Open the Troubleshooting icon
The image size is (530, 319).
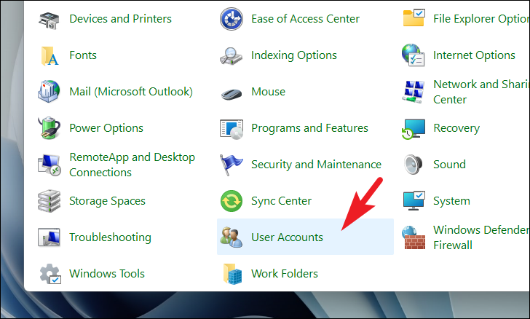[49, 237]
